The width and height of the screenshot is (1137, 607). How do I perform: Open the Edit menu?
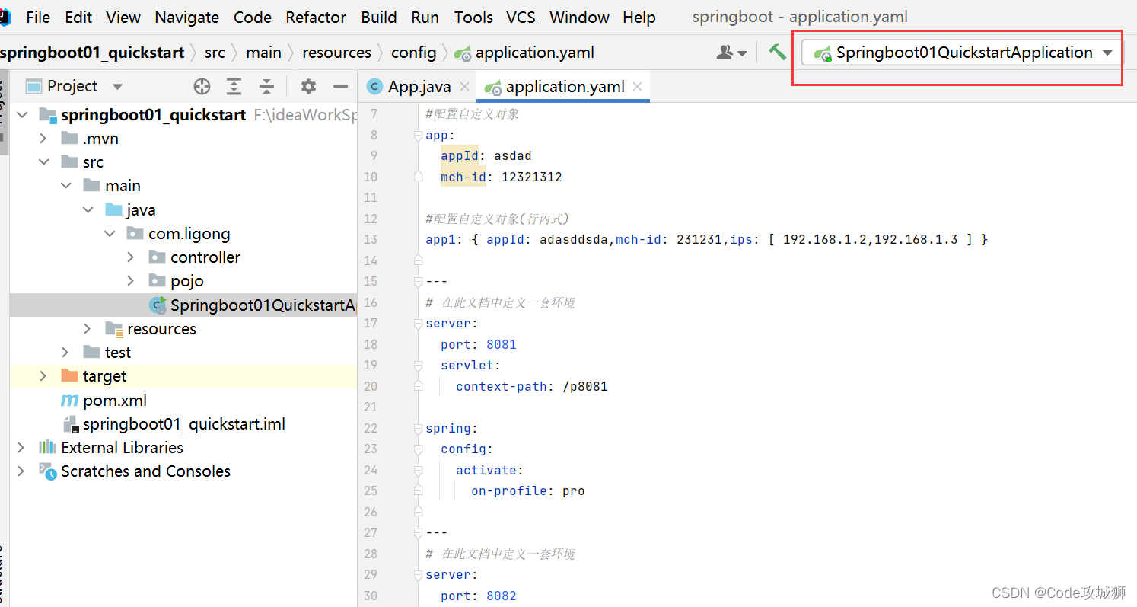coord(78,17)
